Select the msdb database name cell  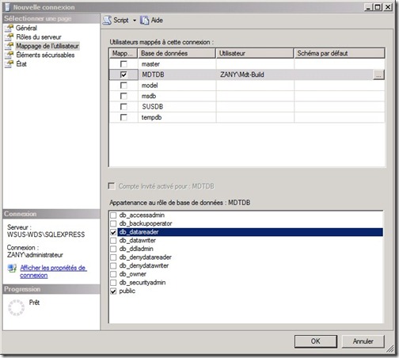tap(177, 96)
